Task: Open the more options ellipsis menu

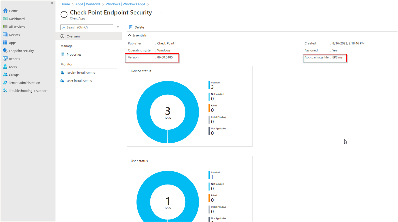Action: point(160,12)
